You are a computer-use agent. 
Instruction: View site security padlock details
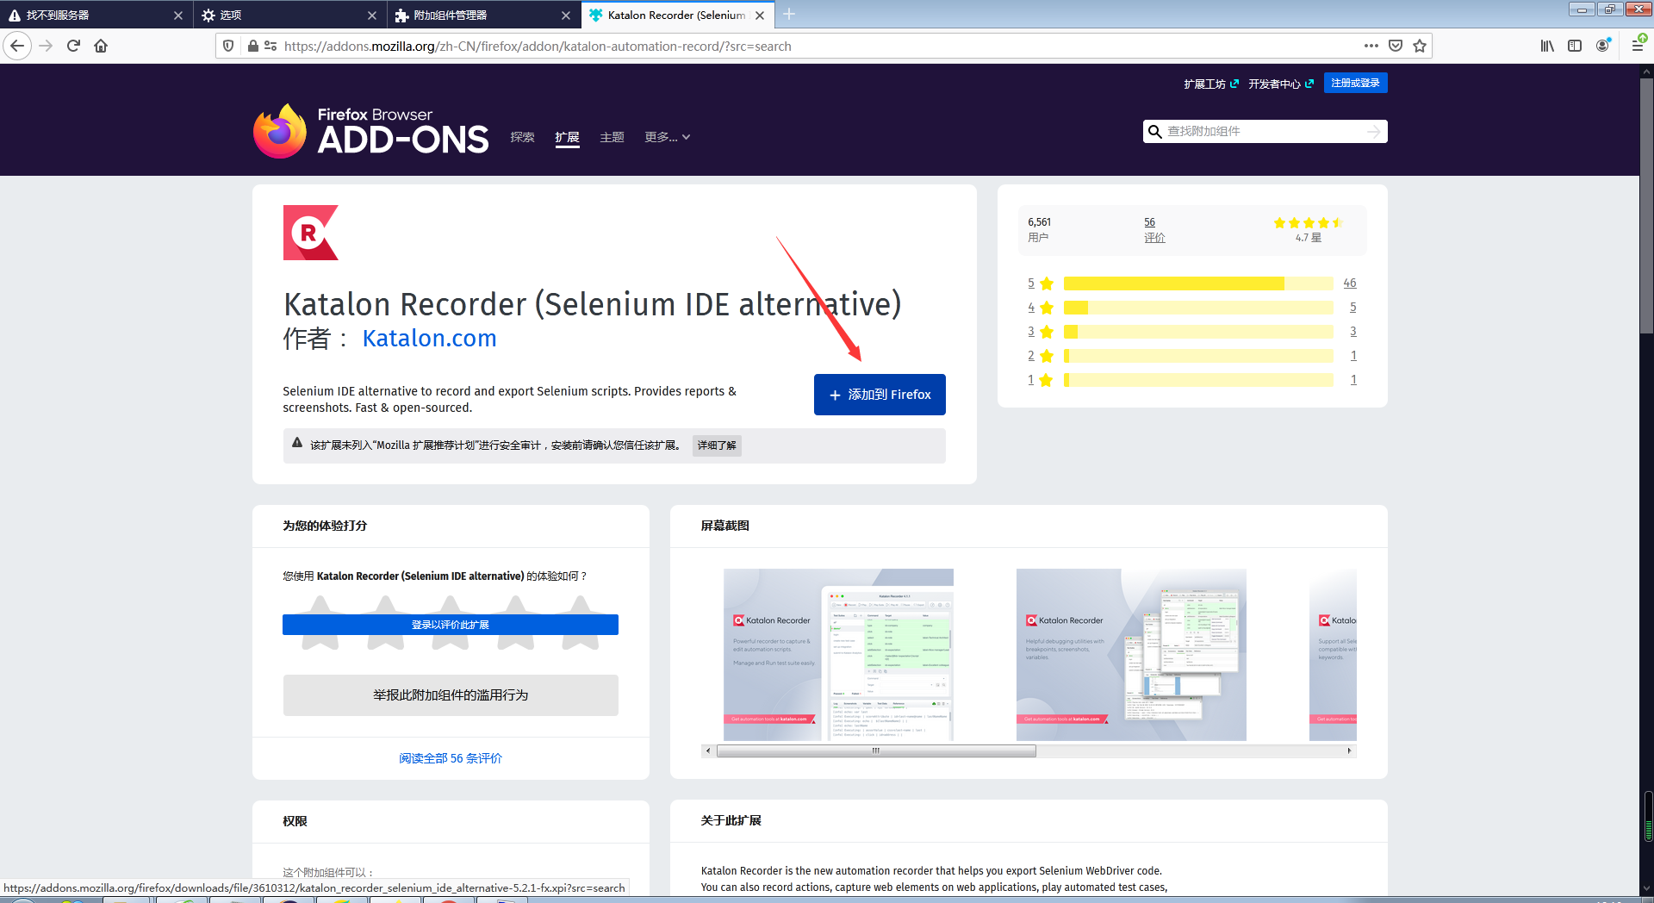(252, 46)
